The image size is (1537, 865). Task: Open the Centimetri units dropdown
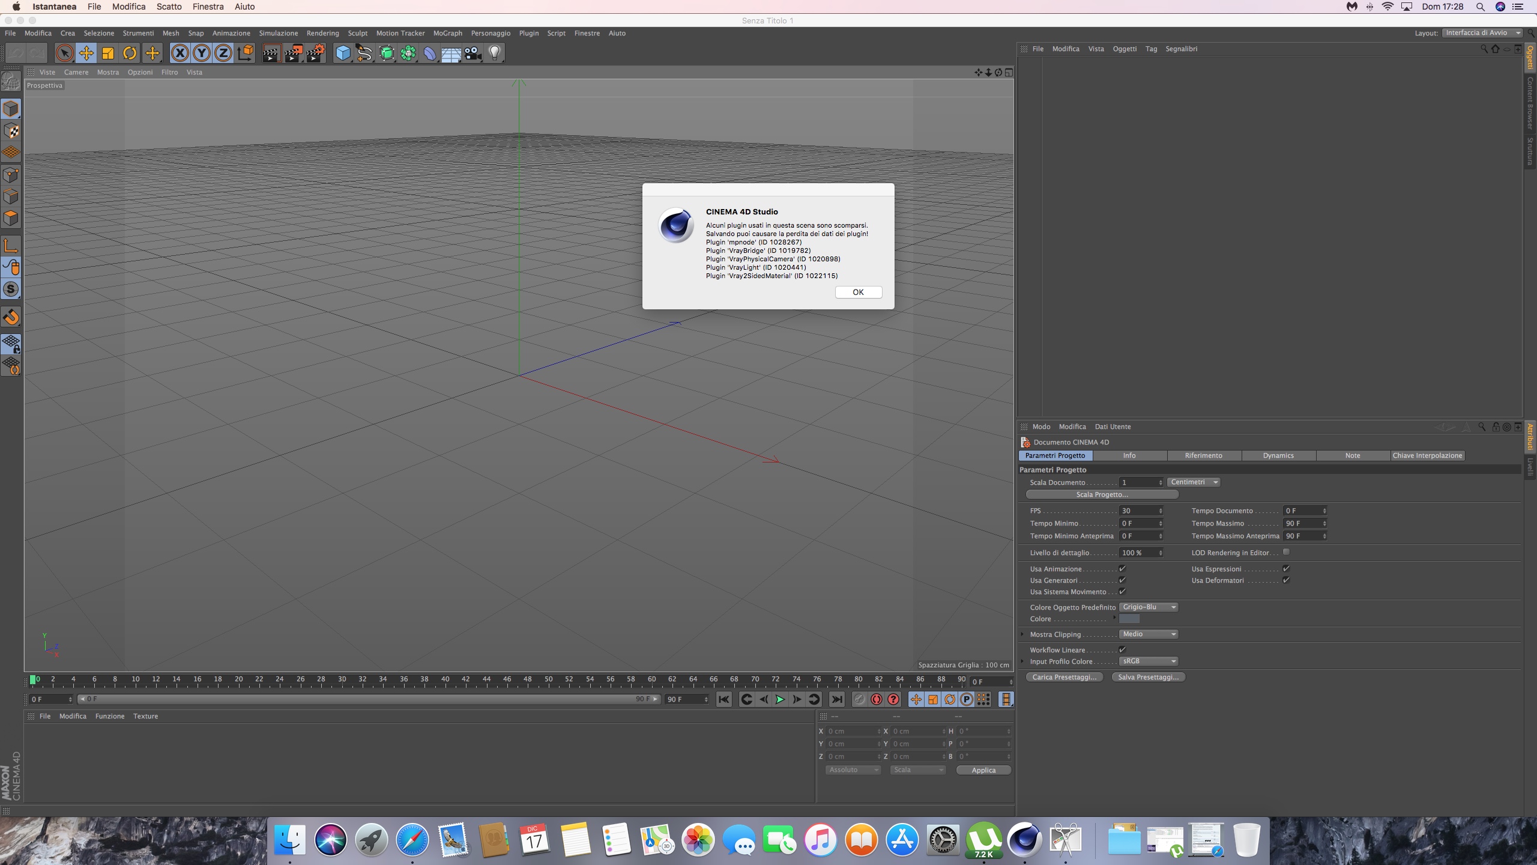[x=1194, y=482]
